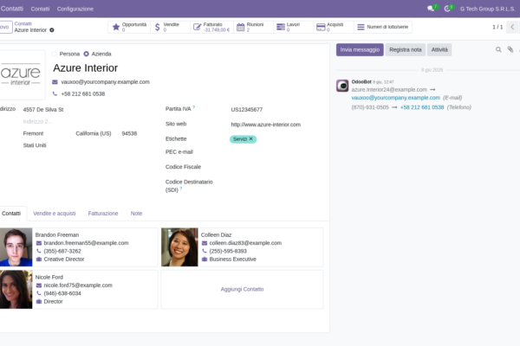
Task: Open the Contatti menu in the top bar
Action: click(40, 9)
